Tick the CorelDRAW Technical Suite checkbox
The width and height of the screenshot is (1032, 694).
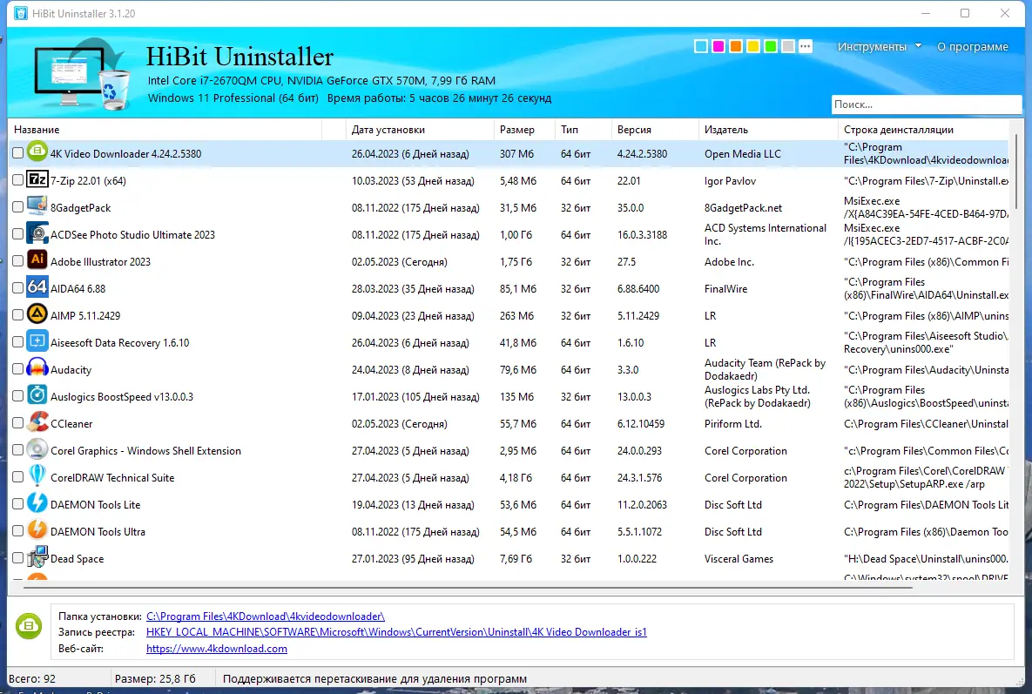coord(17,476)
